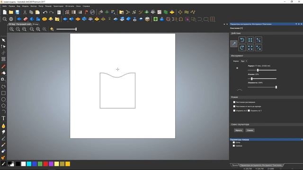
Task: Click the zoom in magnifier in the 2D view toolbar
Action: [11, 29]
